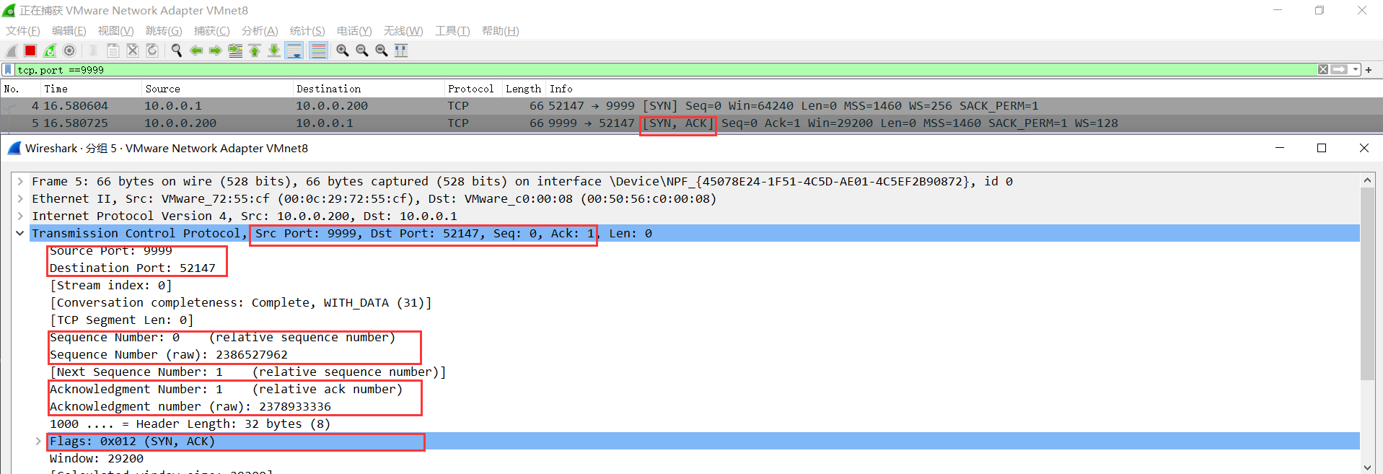Viewport: 1383px width, 474px height.
Task: Reload the capture file icon
Action: point(152,51)
